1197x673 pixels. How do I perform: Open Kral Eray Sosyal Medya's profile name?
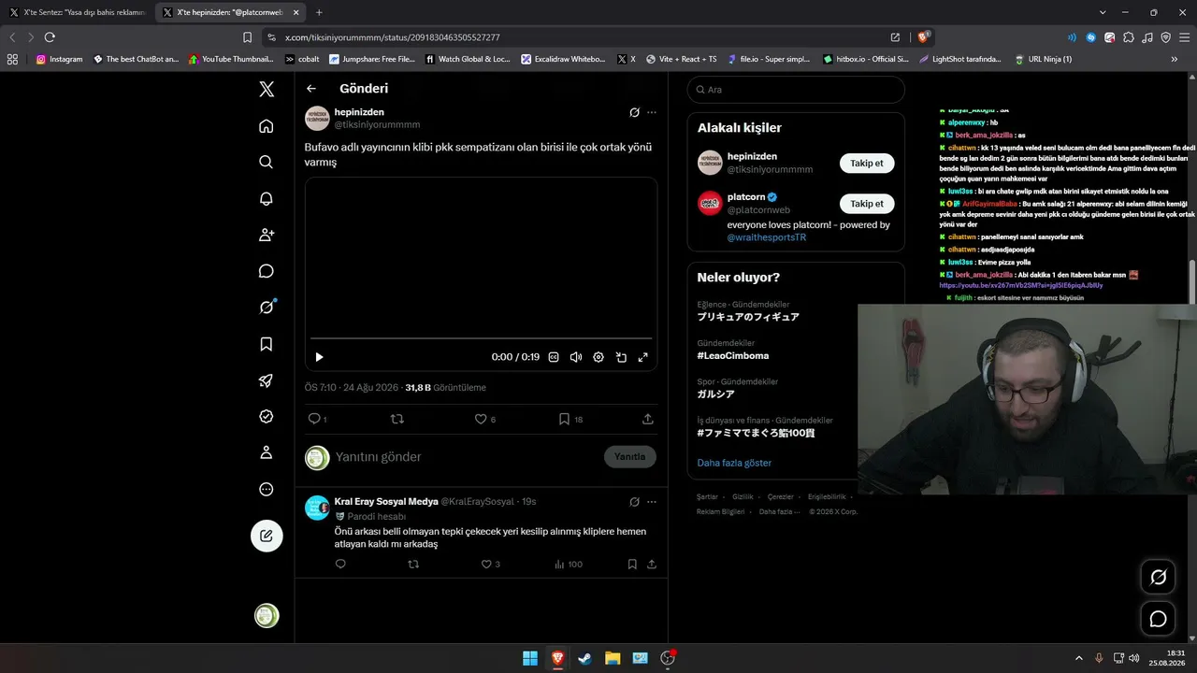386,502
